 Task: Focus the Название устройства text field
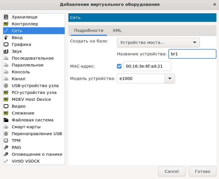(x=192, y=54)
